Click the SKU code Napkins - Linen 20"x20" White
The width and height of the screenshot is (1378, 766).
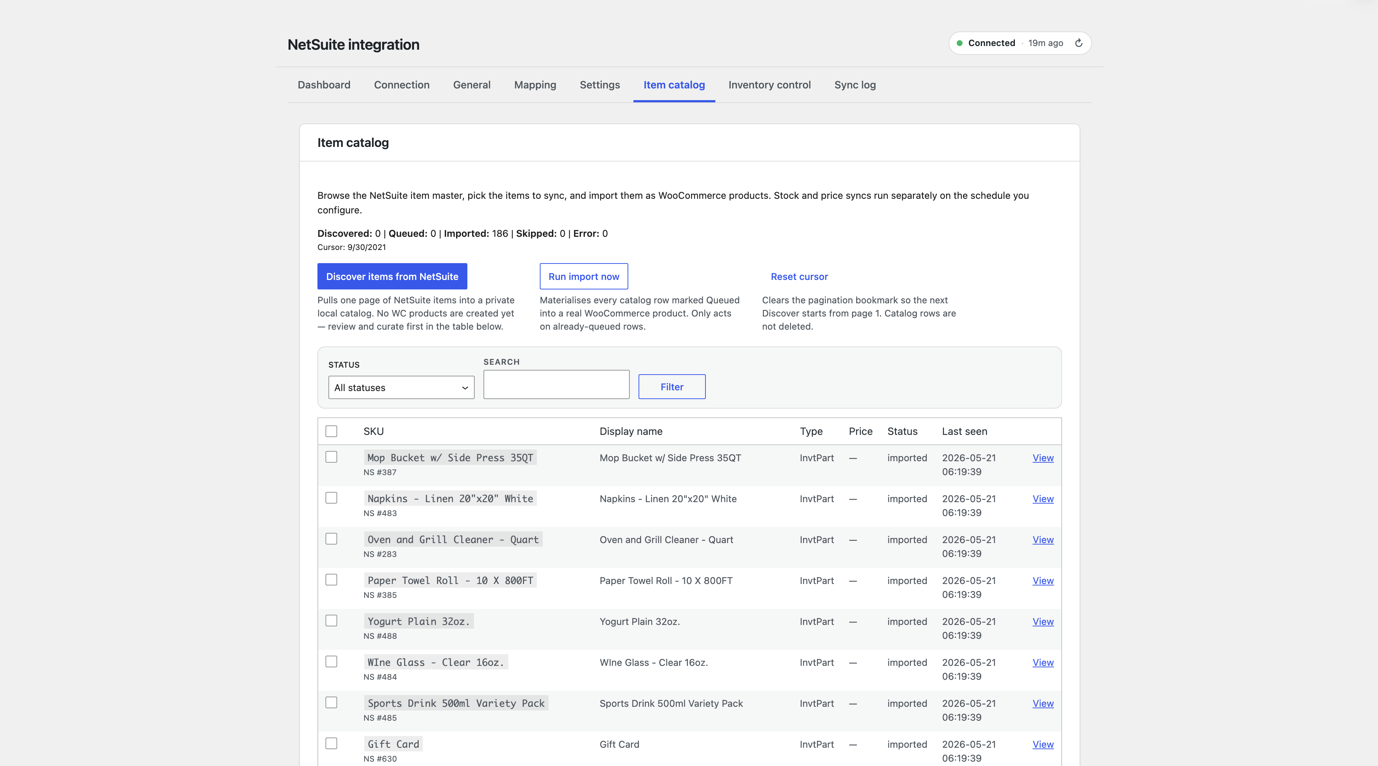(450, 498)
